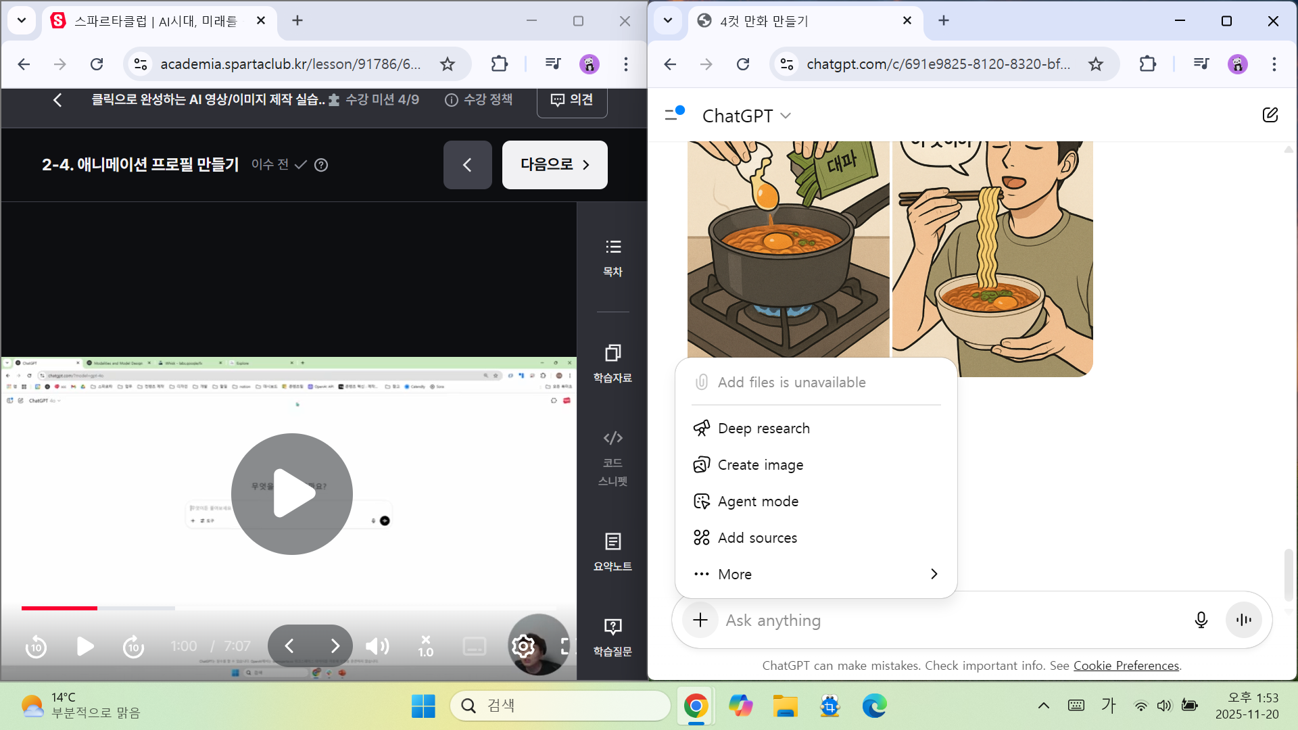Open the 코드 스니펫 code snippet panel

[x=612, y=458]
